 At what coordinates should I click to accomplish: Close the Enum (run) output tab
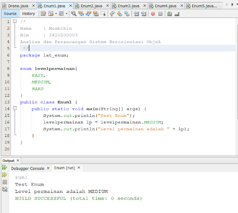pyautogui.click(x=79, y=168)
